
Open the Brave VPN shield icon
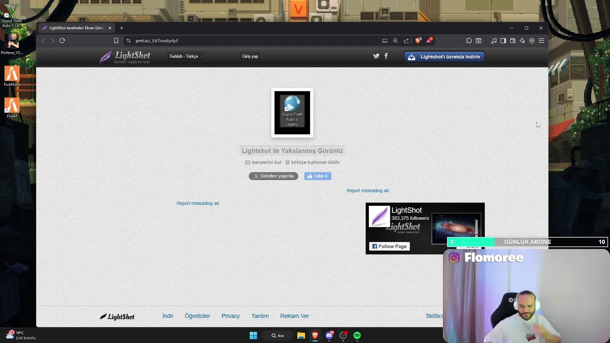(532, 41)
